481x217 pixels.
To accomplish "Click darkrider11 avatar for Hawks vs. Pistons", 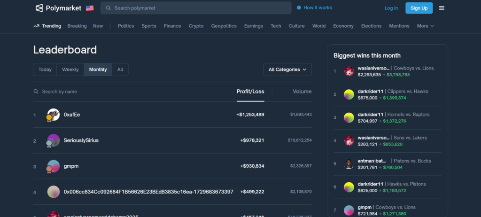I will tap(349, 187).
